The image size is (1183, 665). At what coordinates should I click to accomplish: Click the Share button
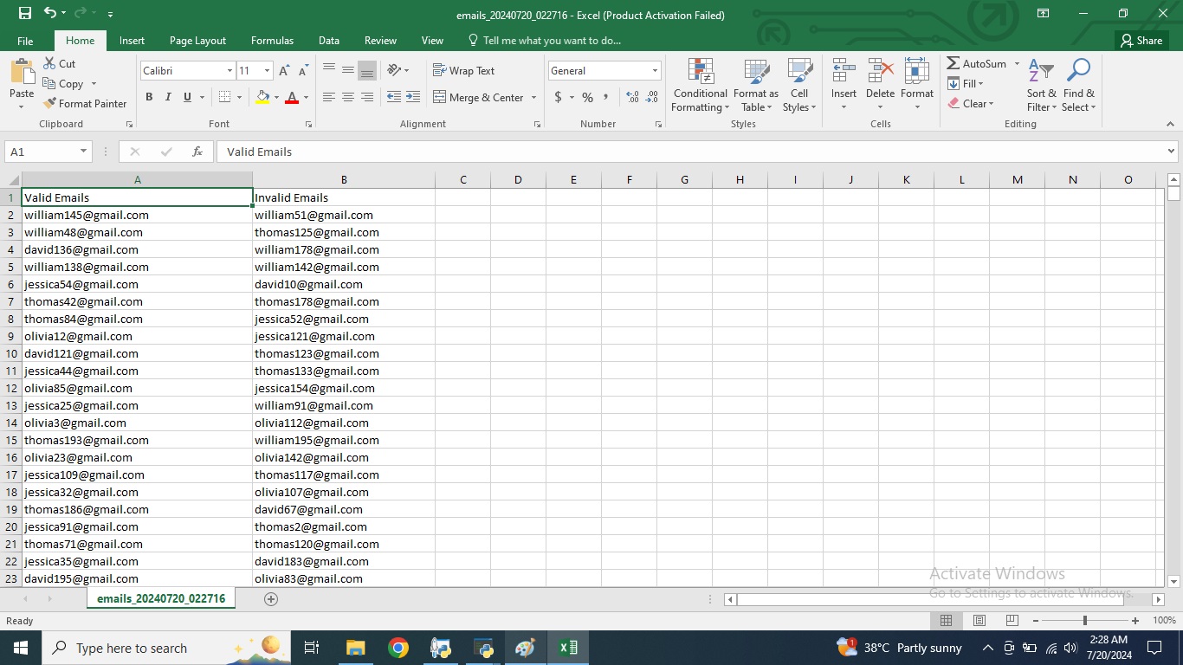1141,41
